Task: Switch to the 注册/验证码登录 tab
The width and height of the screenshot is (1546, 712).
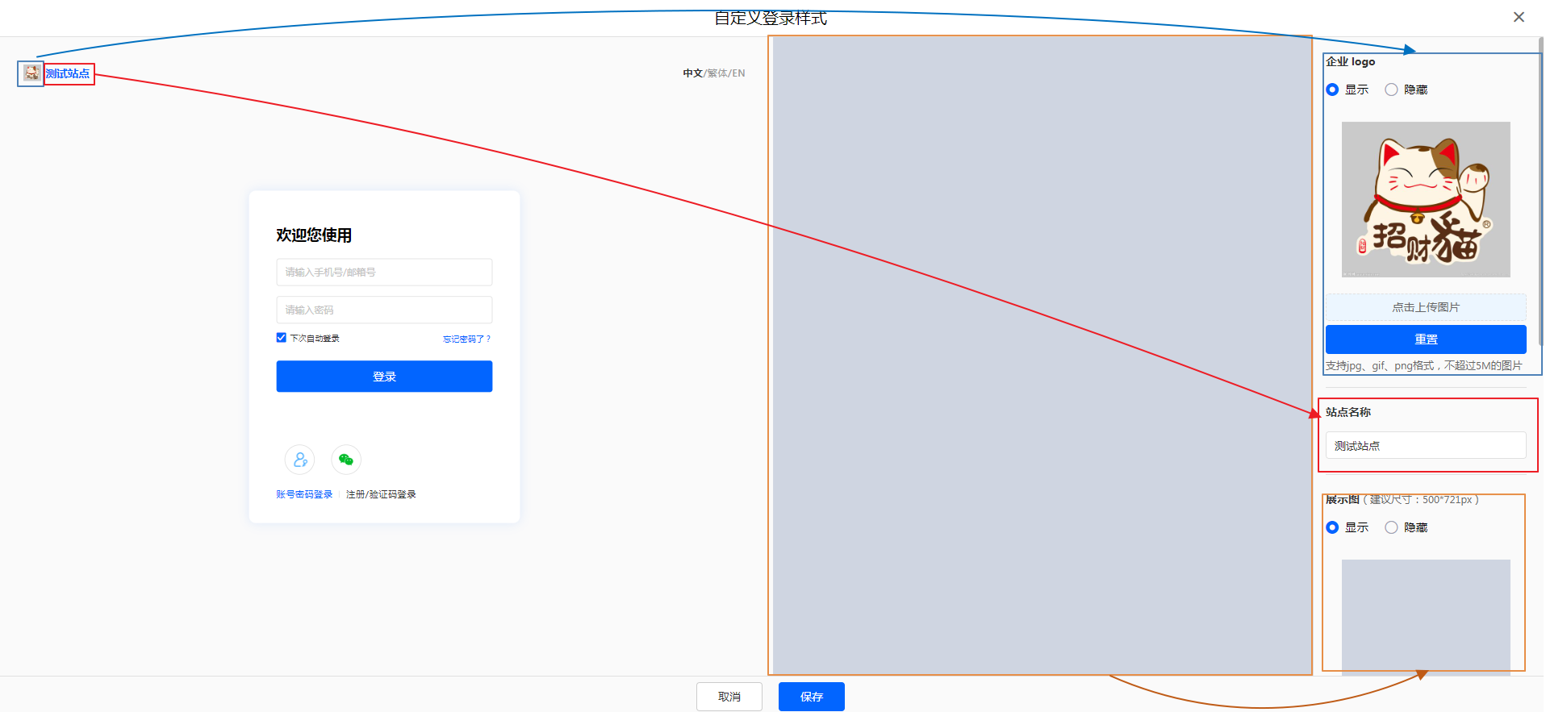Action: 381,494
